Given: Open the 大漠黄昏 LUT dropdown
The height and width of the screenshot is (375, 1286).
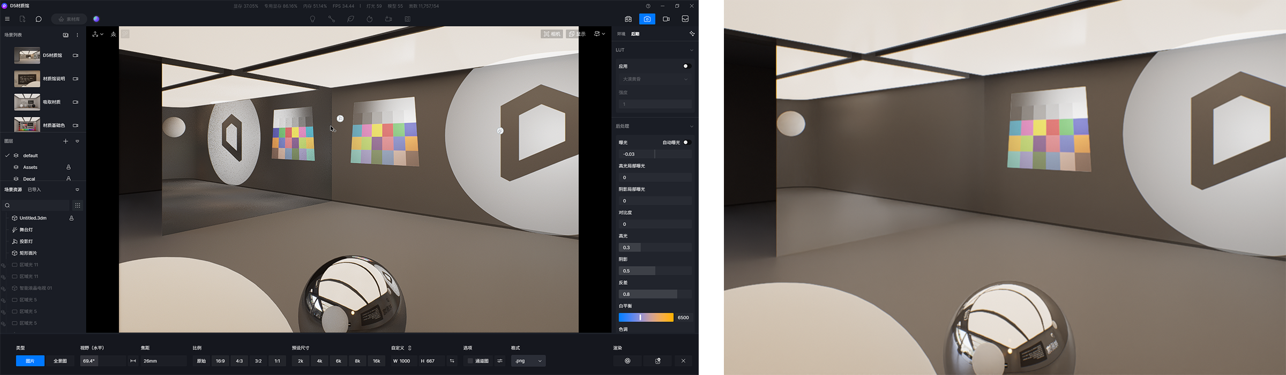Looking at the screenshot, I should tap(655, 79).
